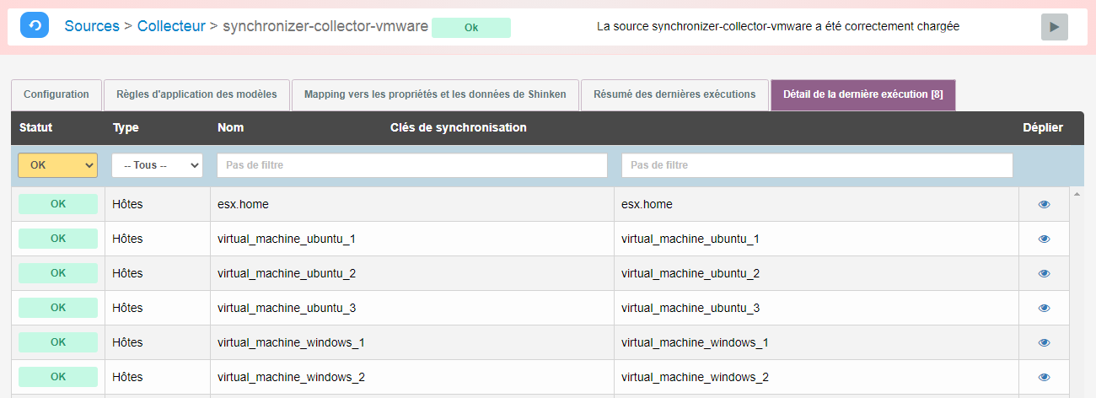Click the Clés de synchronisation filter field
The width and height of the screenshot is (1096, 398).
tap(816, 165)
